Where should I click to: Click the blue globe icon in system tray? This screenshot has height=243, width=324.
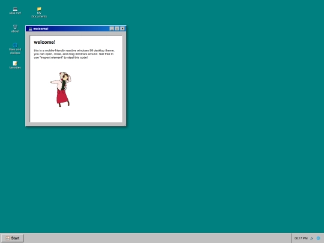click(x=318, y=238)
